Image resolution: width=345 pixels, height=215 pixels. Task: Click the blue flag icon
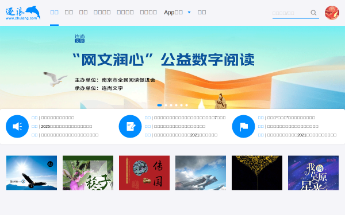(x=243, y=126)
